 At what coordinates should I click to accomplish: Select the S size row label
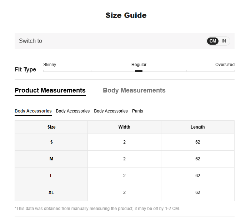click(x=51, y=142)
